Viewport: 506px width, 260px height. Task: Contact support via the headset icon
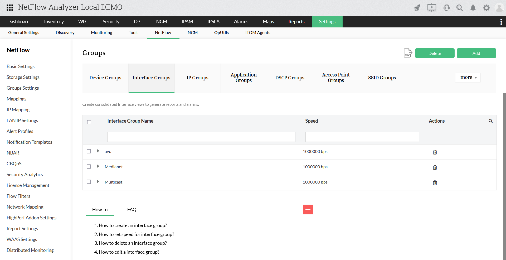[446, 8]
